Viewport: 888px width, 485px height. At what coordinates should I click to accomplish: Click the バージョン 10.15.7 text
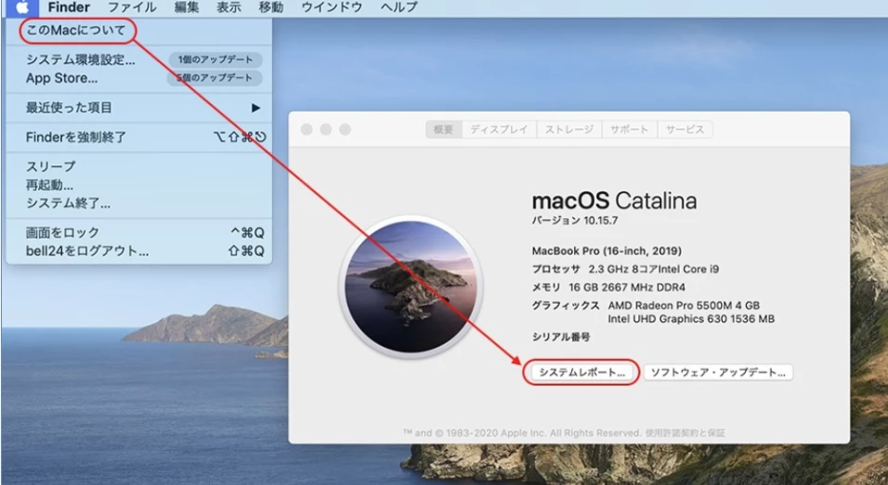click(575, 220)
